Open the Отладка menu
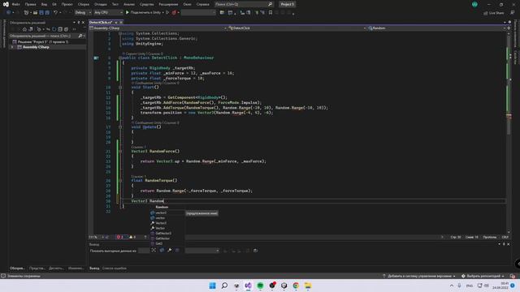The image size is (520, 292). [x=100, y=4]
